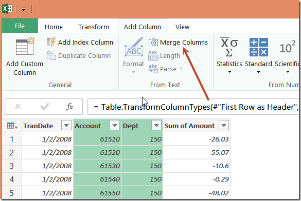Screen dimensions: 301x201
Task: Click the Statistics sigma icon
Action: [229, 47]
